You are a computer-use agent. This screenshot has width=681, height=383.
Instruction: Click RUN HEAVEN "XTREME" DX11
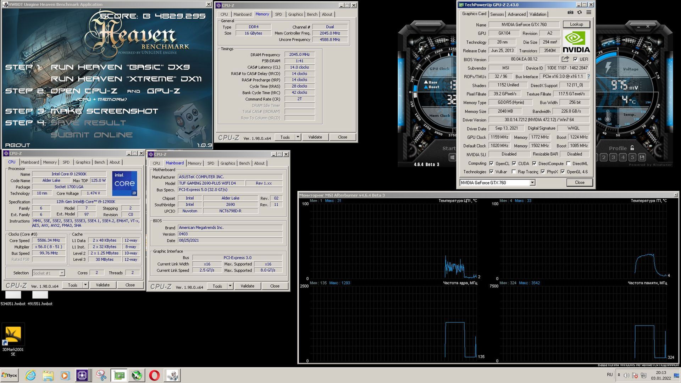click(126, 79)
